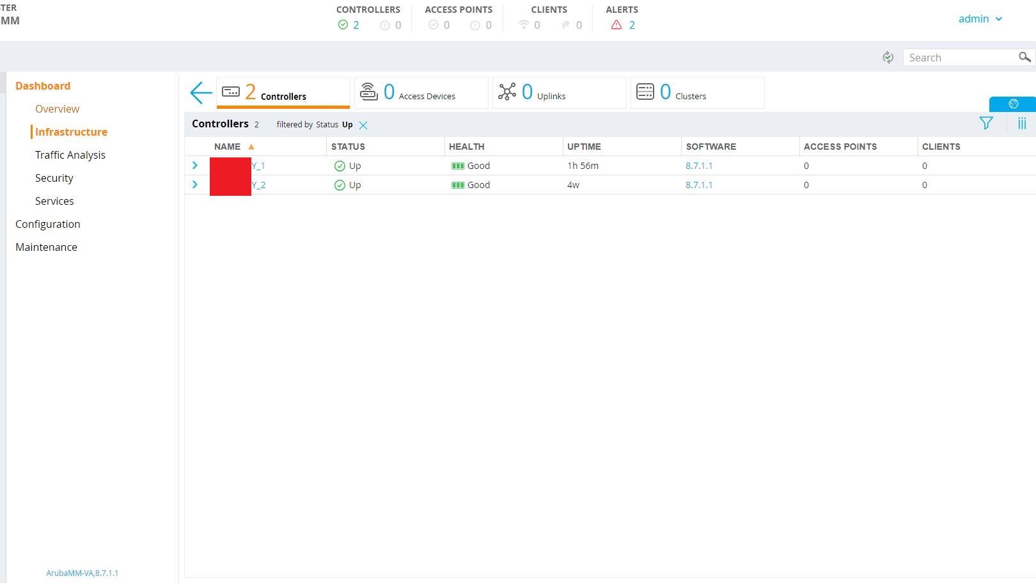Click the access points up icon
Screen dimensions: 1036x583
pyautogui.click(x=434, y=25)
